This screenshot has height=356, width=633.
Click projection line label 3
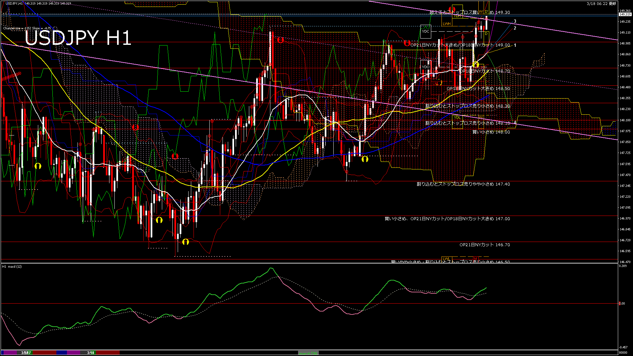coord(515,21)
